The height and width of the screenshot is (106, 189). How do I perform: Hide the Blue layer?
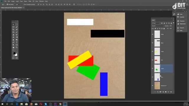[x=152, y=77]
